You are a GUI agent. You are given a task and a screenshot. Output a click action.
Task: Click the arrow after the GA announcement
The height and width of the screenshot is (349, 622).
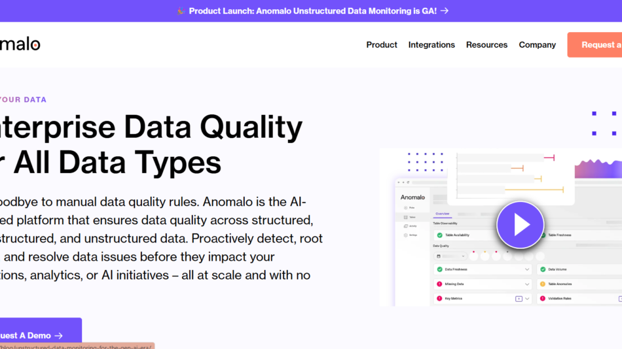coord(445,10)
